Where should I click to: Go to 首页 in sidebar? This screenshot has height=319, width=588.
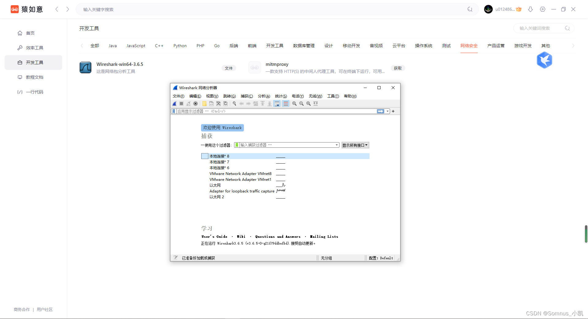(x=33, y=33)
